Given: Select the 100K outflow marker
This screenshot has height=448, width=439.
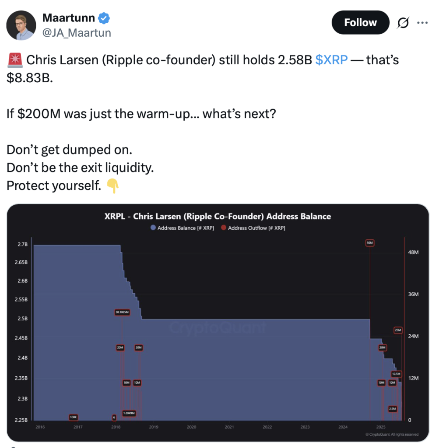Looking at the screenshot, I should pos(74,417).
